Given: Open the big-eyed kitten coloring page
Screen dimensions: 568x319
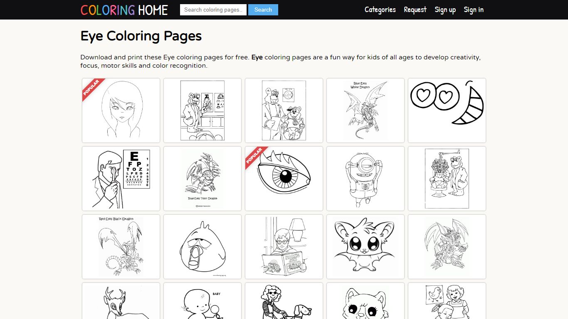Looking at the screenshot, I should (x=365, y=301).
